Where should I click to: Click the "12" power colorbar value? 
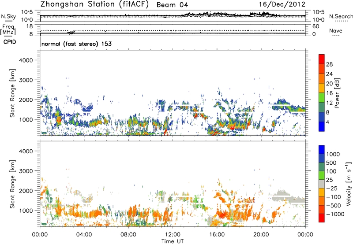tap(329, 103)
